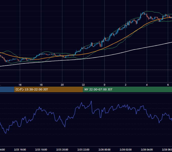This screenshot has width=172, height=152.
Task: Click the 2/25 18:00 date label
Action: [41, 149]
